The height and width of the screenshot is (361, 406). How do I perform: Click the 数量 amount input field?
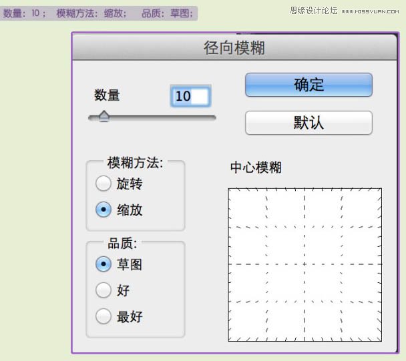pos(190,96)
